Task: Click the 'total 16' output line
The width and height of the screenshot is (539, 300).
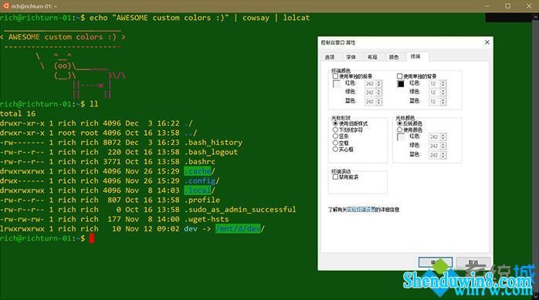Action: (x=18, y=113)
